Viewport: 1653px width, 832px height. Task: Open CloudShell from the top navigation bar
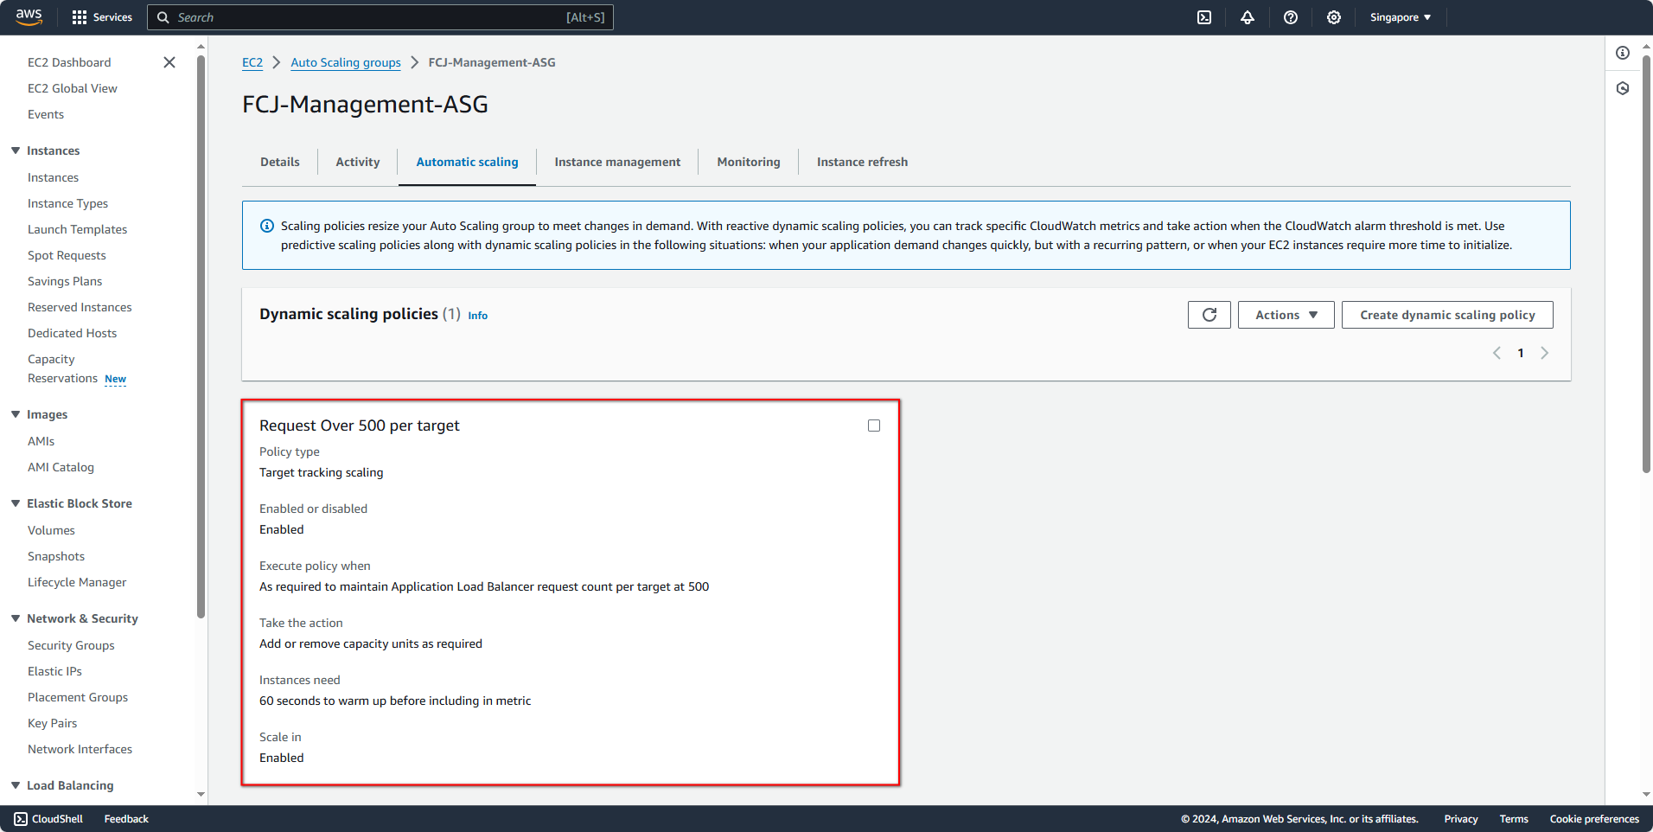pyautogui.click(x=1203, y=17)
